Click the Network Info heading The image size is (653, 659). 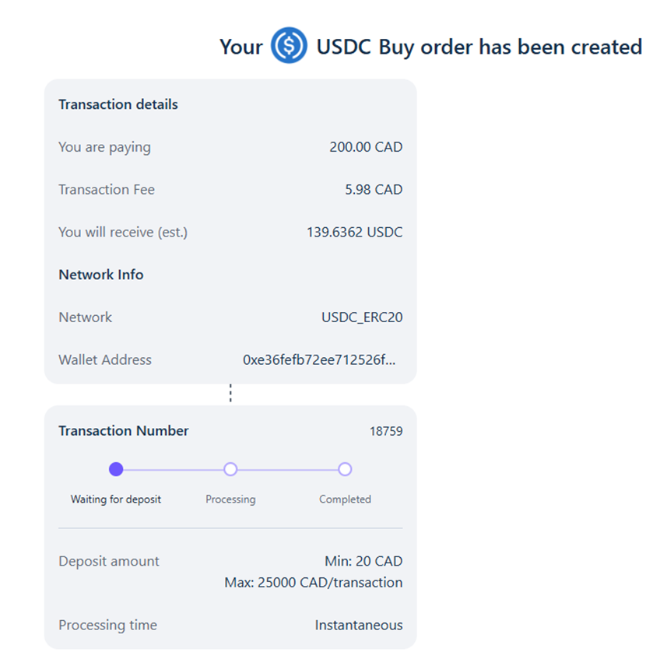[101, 275]
